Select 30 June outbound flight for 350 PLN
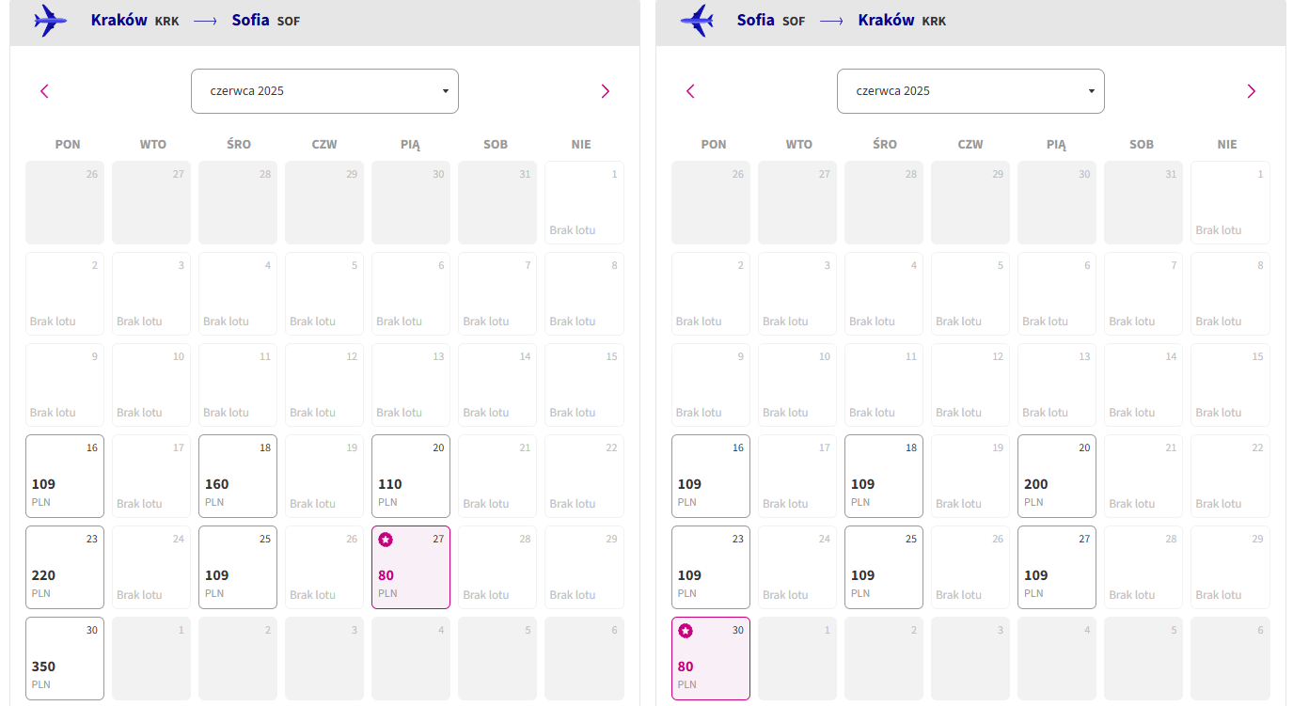 pyautogui.click(x=65, y=658)
